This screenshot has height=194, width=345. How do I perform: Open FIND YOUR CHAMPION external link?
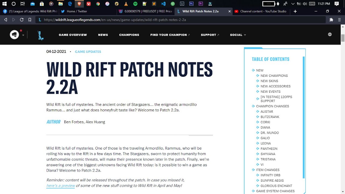[170, 35]
